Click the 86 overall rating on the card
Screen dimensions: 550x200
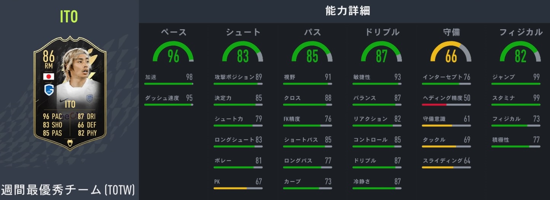pyautogui.click(x=49, y=57)
